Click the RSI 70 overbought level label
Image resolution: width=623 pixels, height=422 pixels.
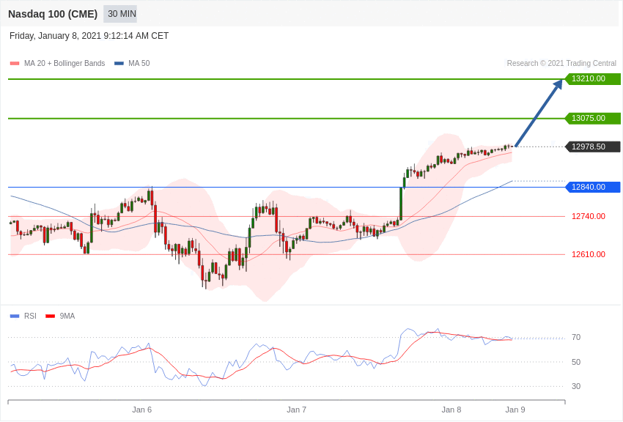pos(576,338)
